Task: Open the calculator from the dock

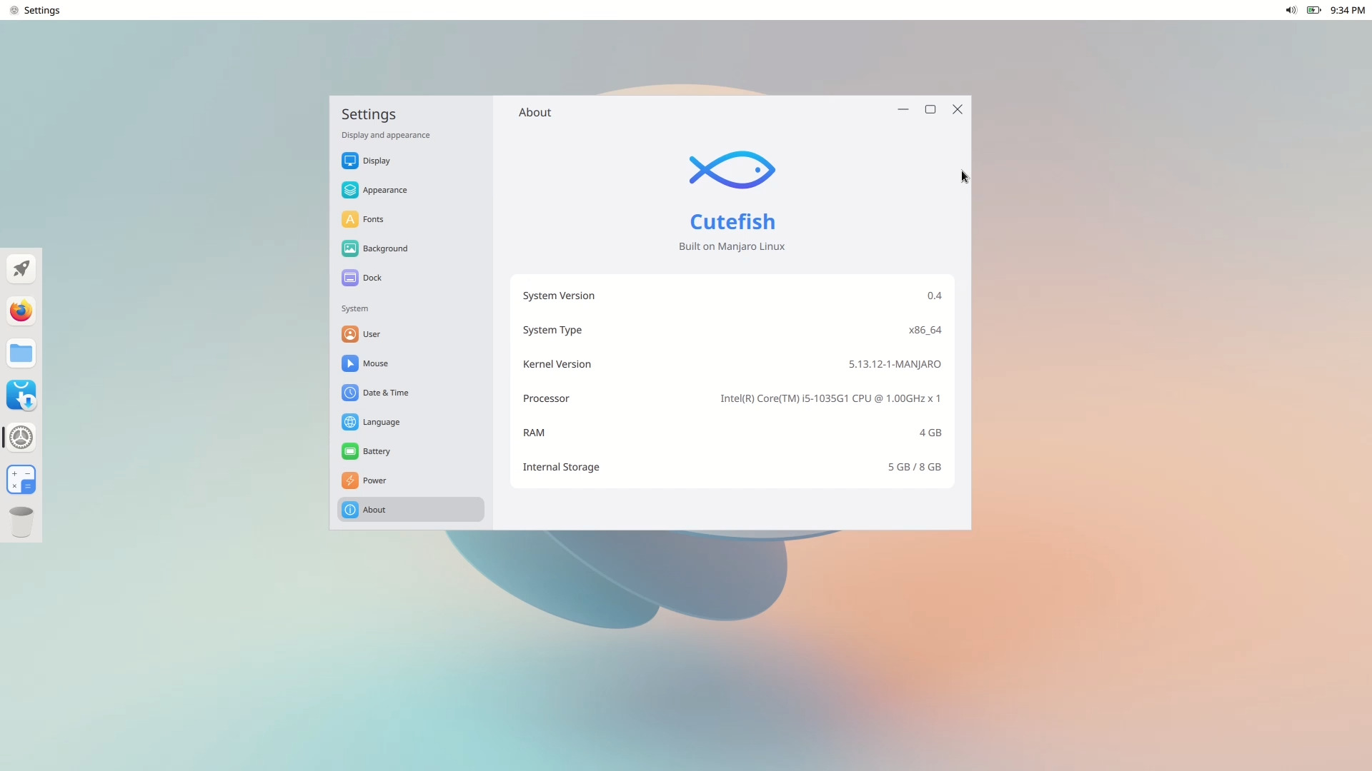Action: click(21, 480)
